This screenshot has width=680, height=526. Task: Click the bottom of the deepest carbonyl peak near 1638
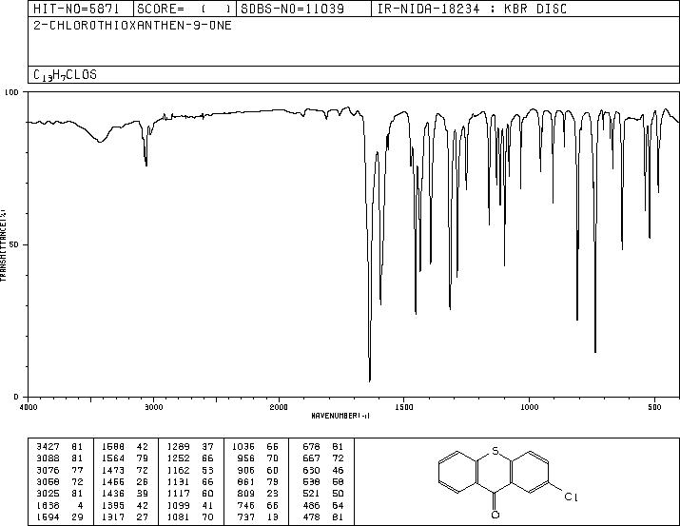coord(370,381)
